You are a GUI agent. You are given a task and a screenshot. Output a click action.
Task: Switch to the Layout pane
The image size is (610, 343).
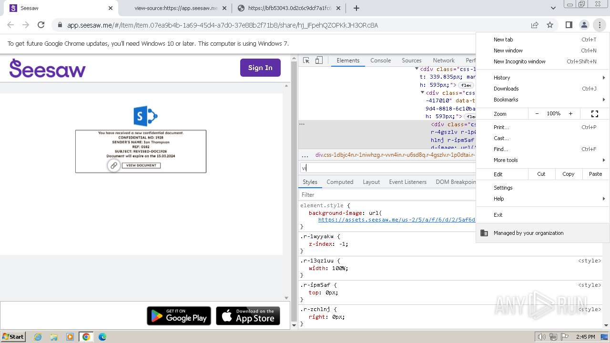[371, 182]
